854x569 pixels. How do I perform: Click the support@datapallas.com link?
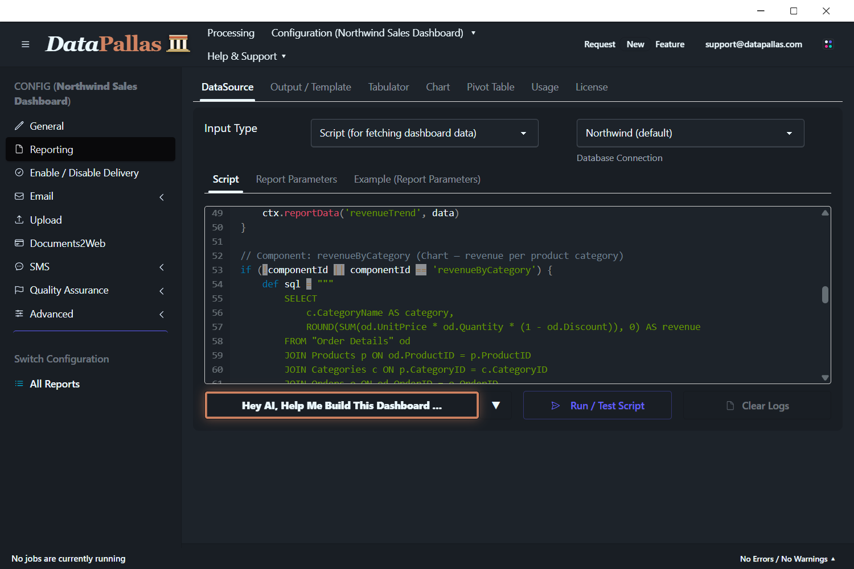(x=753, y=44)
